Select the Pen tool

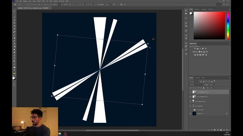(x=14, y=56)
